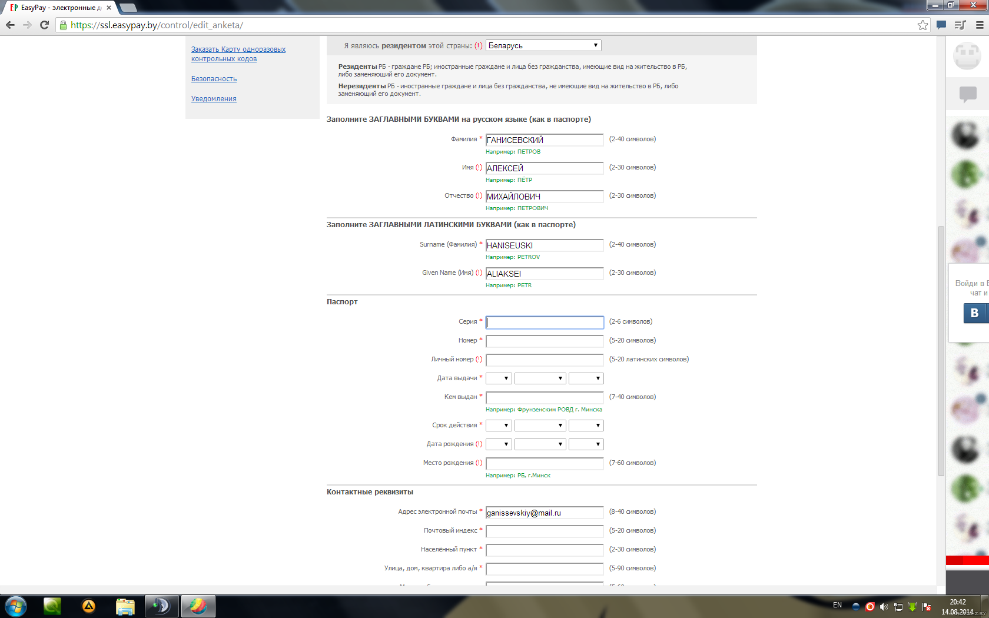989x618 pixels.
Task: Reload the EasyPay page
Action: click(44, 25)
